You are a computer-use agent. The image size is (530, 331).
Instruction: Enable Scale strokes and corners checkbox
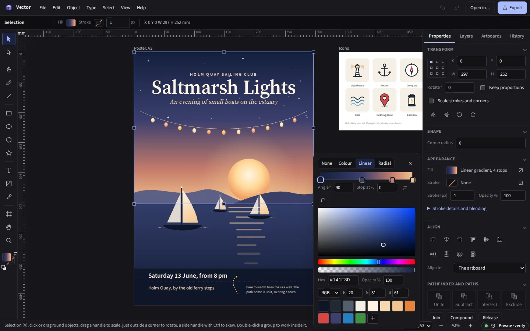click(431, 101)
